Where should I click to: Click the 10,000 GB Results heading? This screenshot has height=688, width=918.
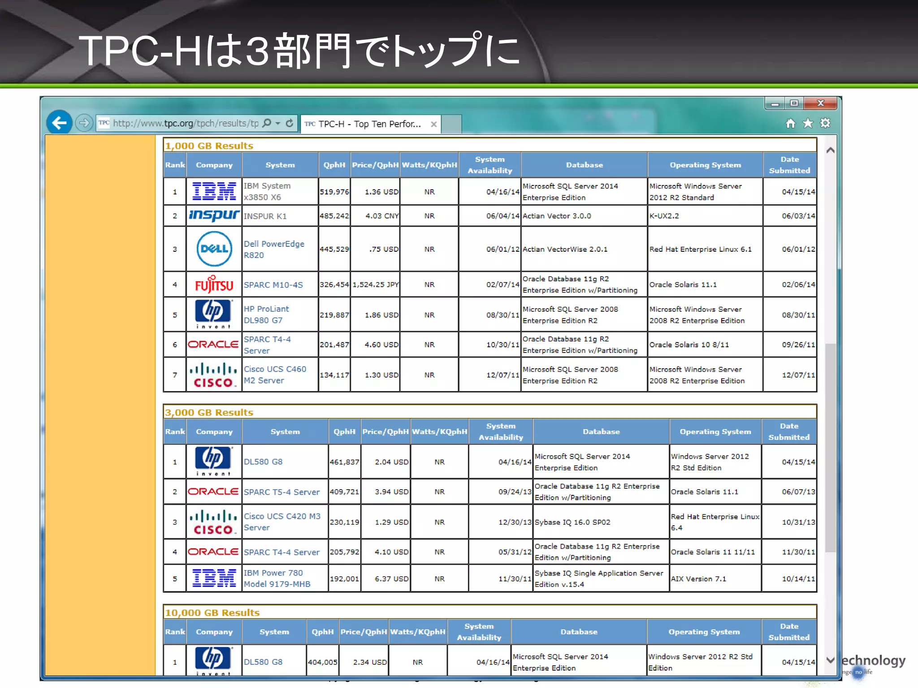pos(212,612)
